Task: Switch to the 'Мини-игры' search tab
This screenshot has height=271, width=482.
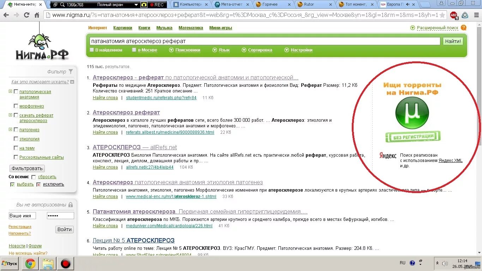Action: 221,28
